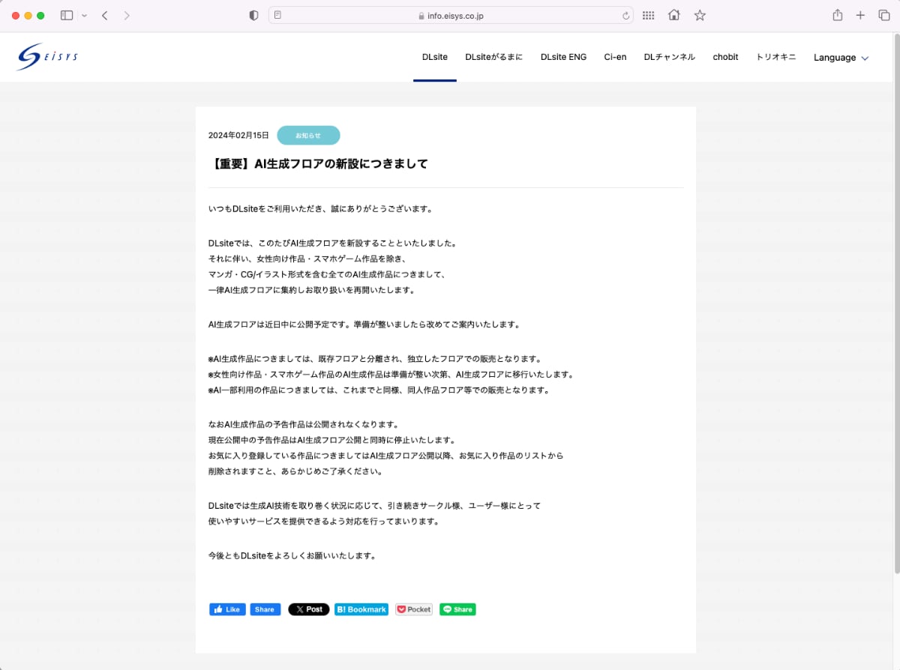The height and width of the screenshot is (670, 900).
Task: Open the Start Page grid icon
Action: (649, 15)
